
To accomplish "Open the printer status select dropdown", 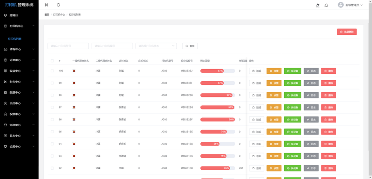I will pyautogui.click(x=156, y=46).
